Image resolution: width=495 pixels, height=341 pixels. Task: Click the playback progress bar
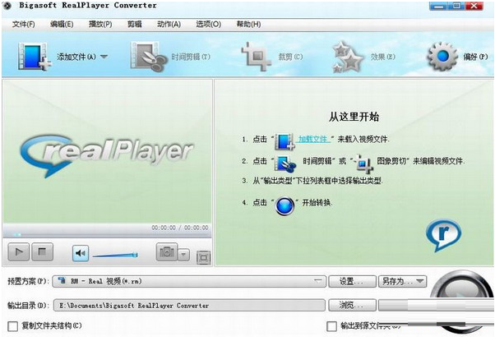coord(107,234)
